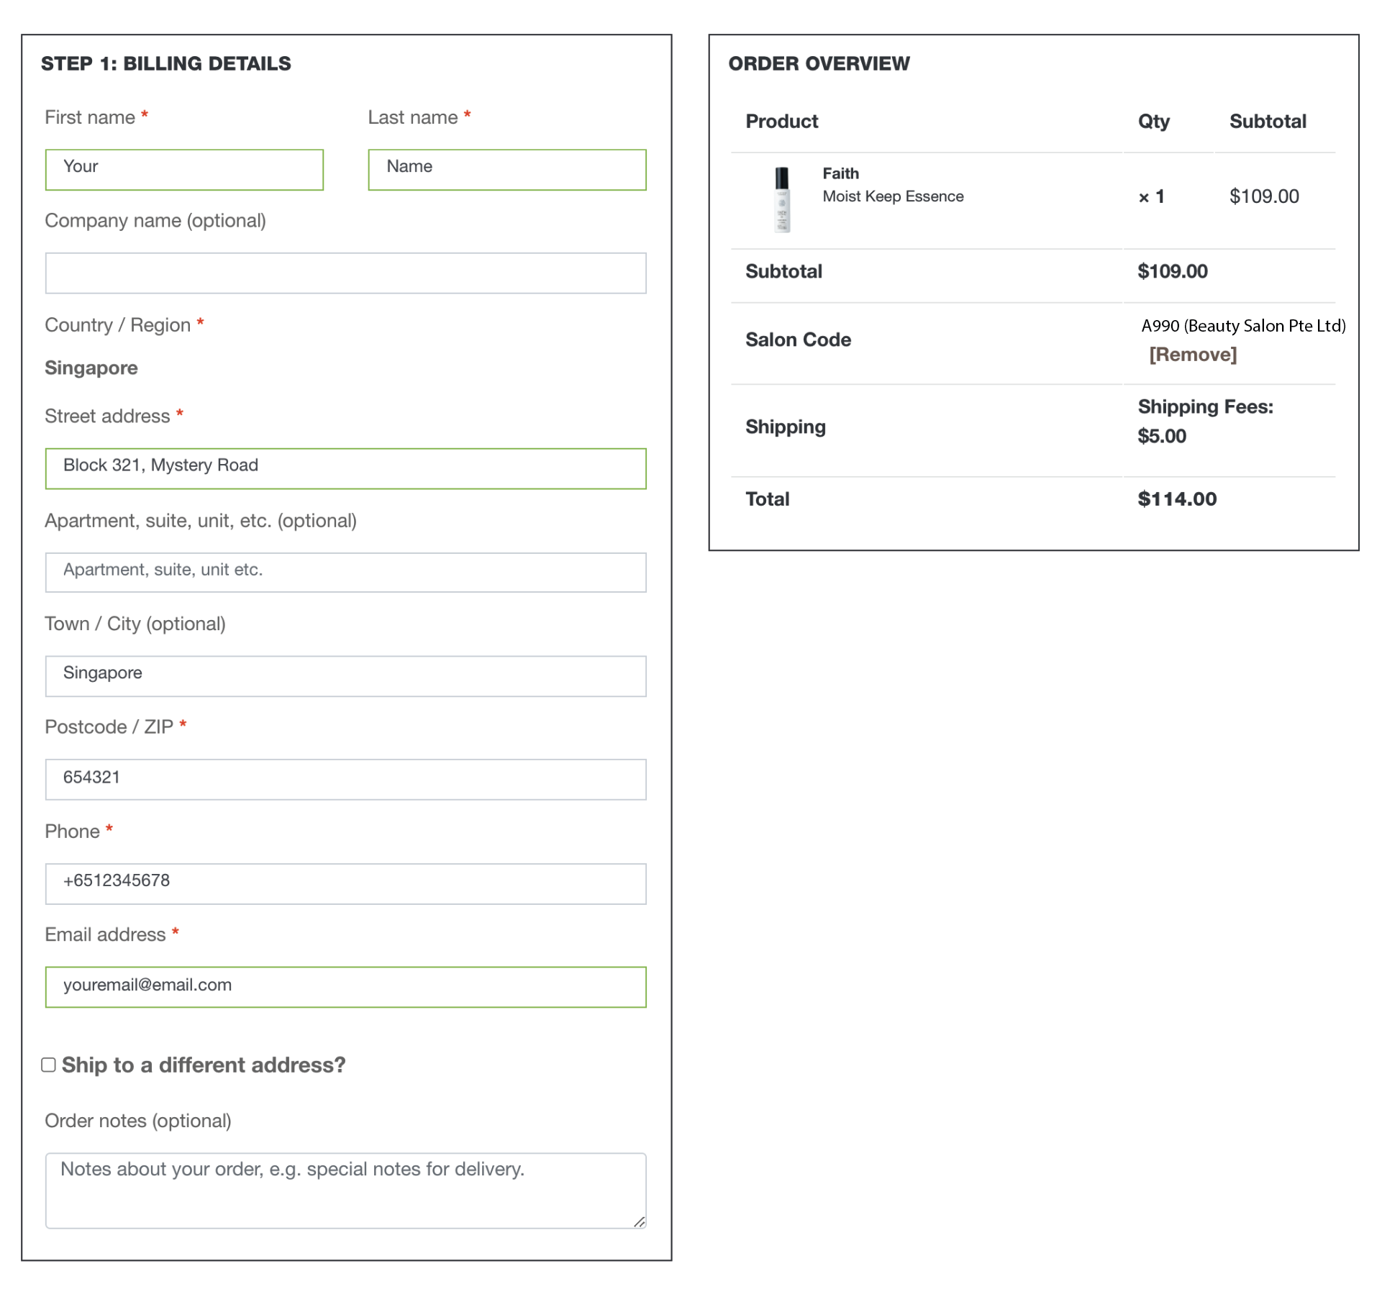This screenshot has height=1289, width=1400.
Task: Click the Singapore country region text
Action: (x=91, y=368)
